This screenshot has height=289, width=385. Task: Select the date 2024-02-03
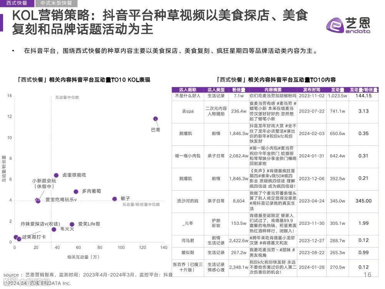pyautogui.click(x=311, y=134)
